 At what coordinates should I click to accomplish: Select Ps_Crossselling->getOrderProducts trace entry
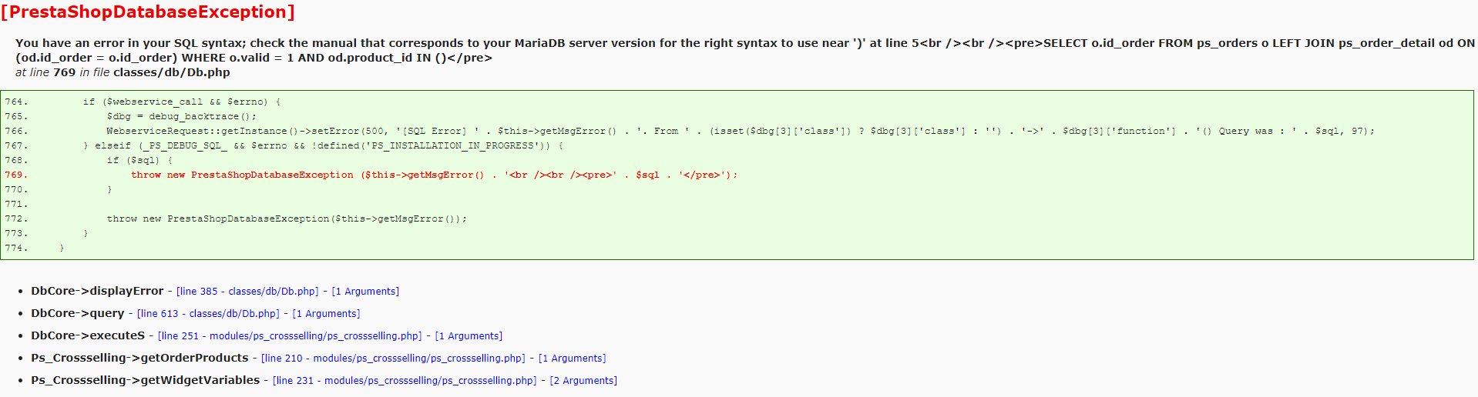tap(139, 358)
